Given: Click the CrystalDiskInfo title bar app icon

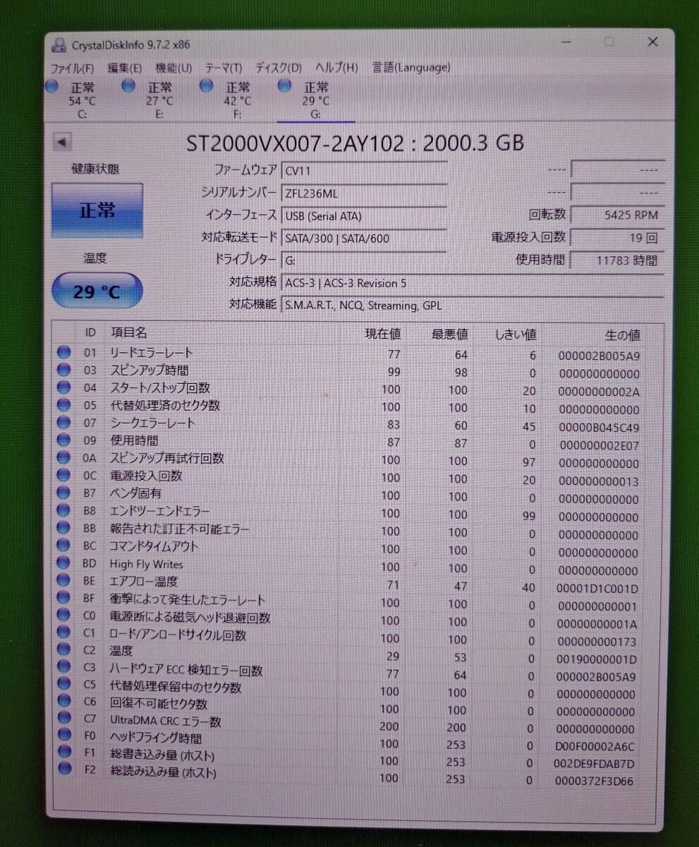Looking at the screenshot, I should (x=61, y=44).
